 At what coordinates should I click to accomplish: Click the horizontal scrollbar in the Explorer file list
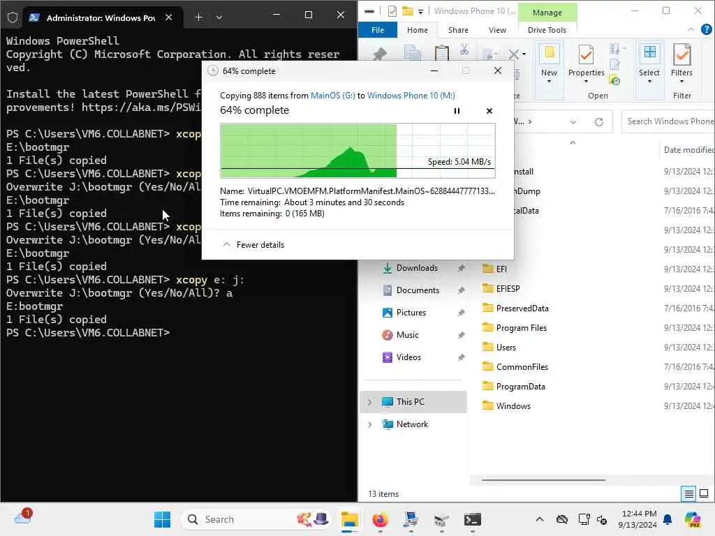pos(543,480)
